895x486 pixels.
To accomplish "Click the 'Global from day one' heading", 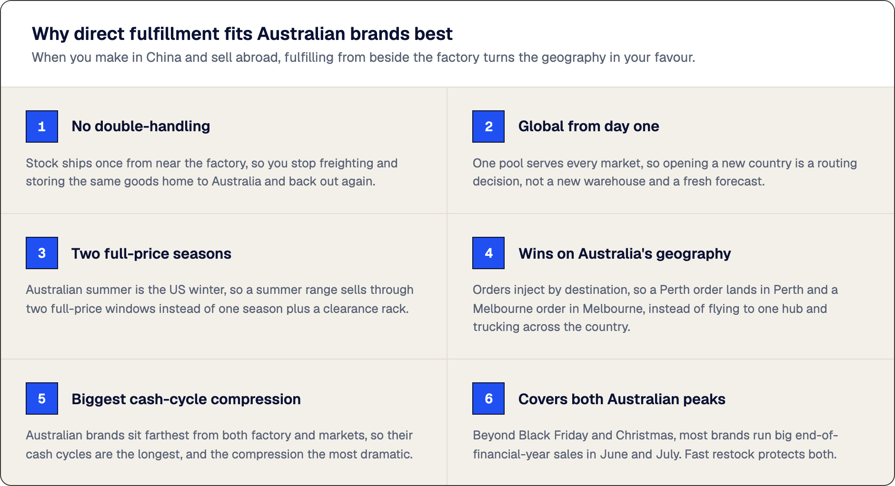I will click(588, 126).
